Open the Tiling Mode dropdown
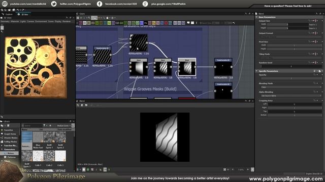Viewport: 325px width, 182px height. click(291, 58)
